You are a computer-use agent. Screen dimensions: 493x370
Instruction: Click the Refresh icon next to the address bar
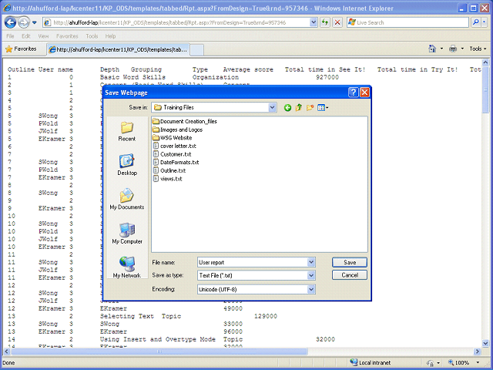[x=325, y=22]
